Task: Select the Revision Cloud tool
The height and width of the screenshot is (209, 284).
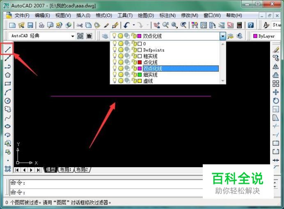Action: [x=8, y=109]
